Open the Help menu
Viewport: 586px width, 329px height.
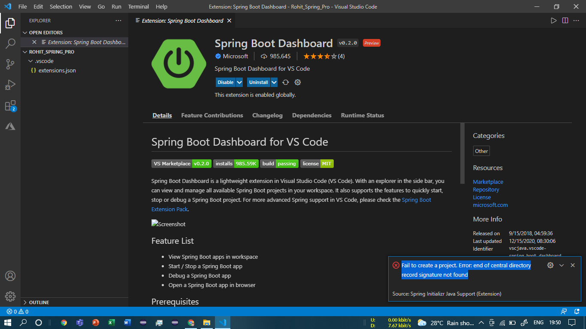tap(162, 6)
